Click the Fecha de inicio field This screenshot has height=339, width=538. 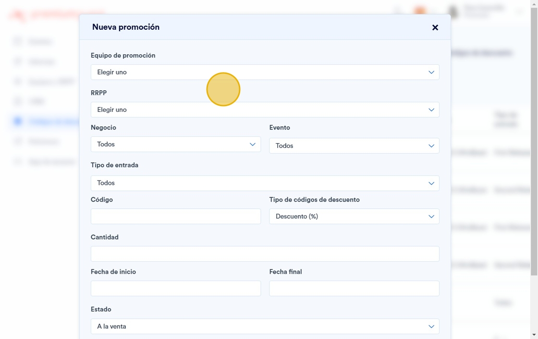[x=175, y=288]
